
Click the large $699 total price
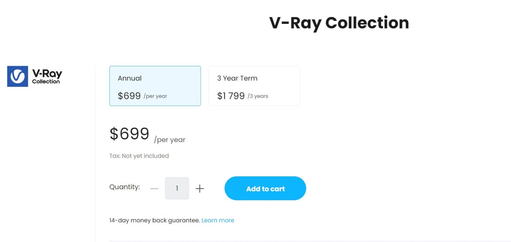(x=129, y=134)
